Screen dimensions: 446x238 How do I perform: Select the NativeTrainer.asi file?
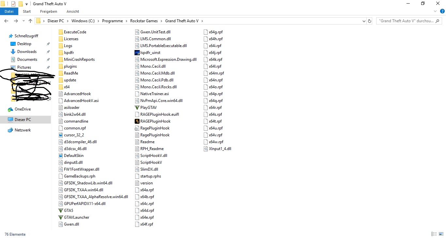(x=152, y=94)
